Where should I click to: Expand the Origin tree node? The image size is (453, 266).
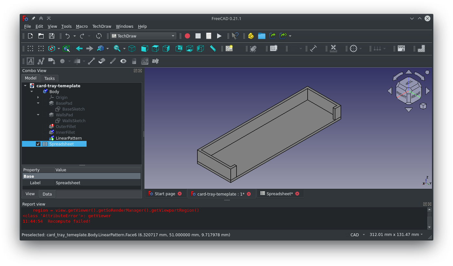(38, 97)
